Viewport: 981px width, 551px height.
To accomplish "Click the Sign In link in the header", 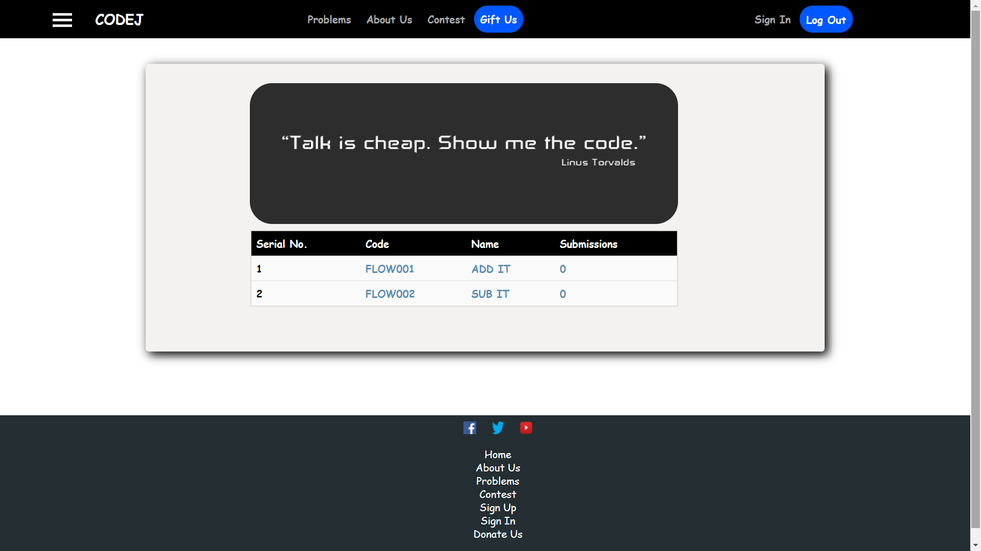I will [x=772, y=19].
